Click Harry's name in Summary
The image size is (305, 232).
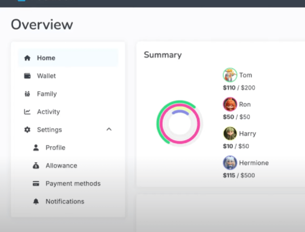(x=247, y=134)
